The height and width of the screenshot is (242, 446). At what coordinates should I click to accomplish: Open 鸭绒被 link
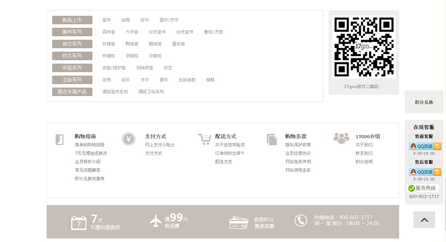coord(132,44)
